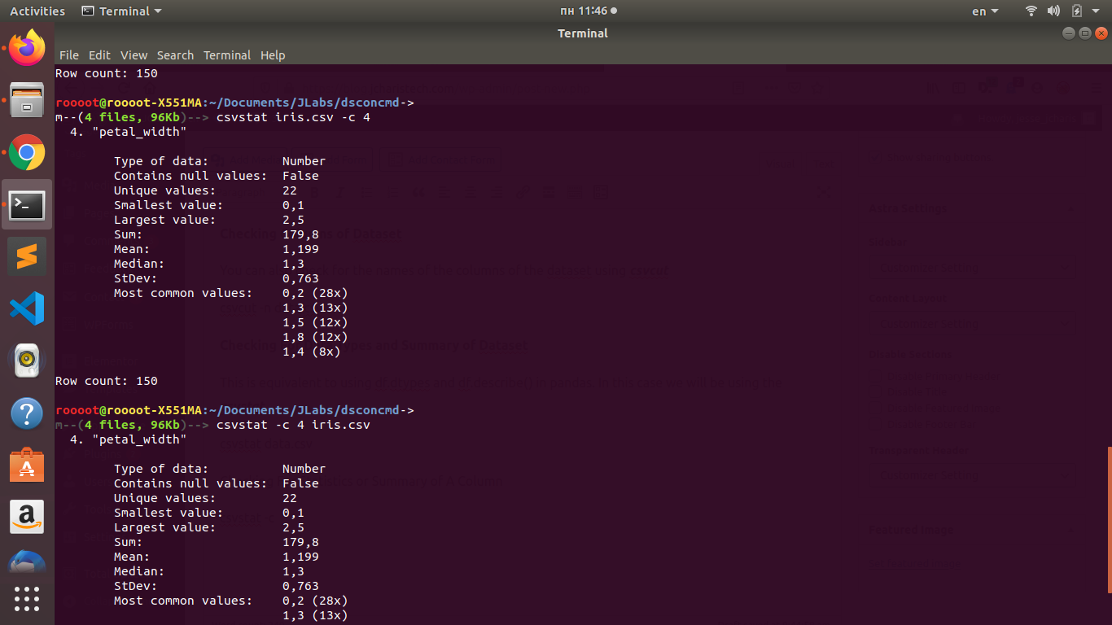Open Sublime Text from the dock
This screenshot has height=625, width=1112.
coord(27,256)
